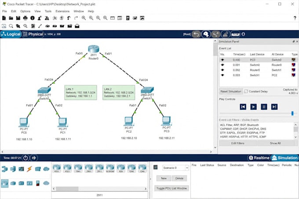The width and height of the screenshot is (299, 199).
Task: Open the Extensions menu
Action: [62, 11]
